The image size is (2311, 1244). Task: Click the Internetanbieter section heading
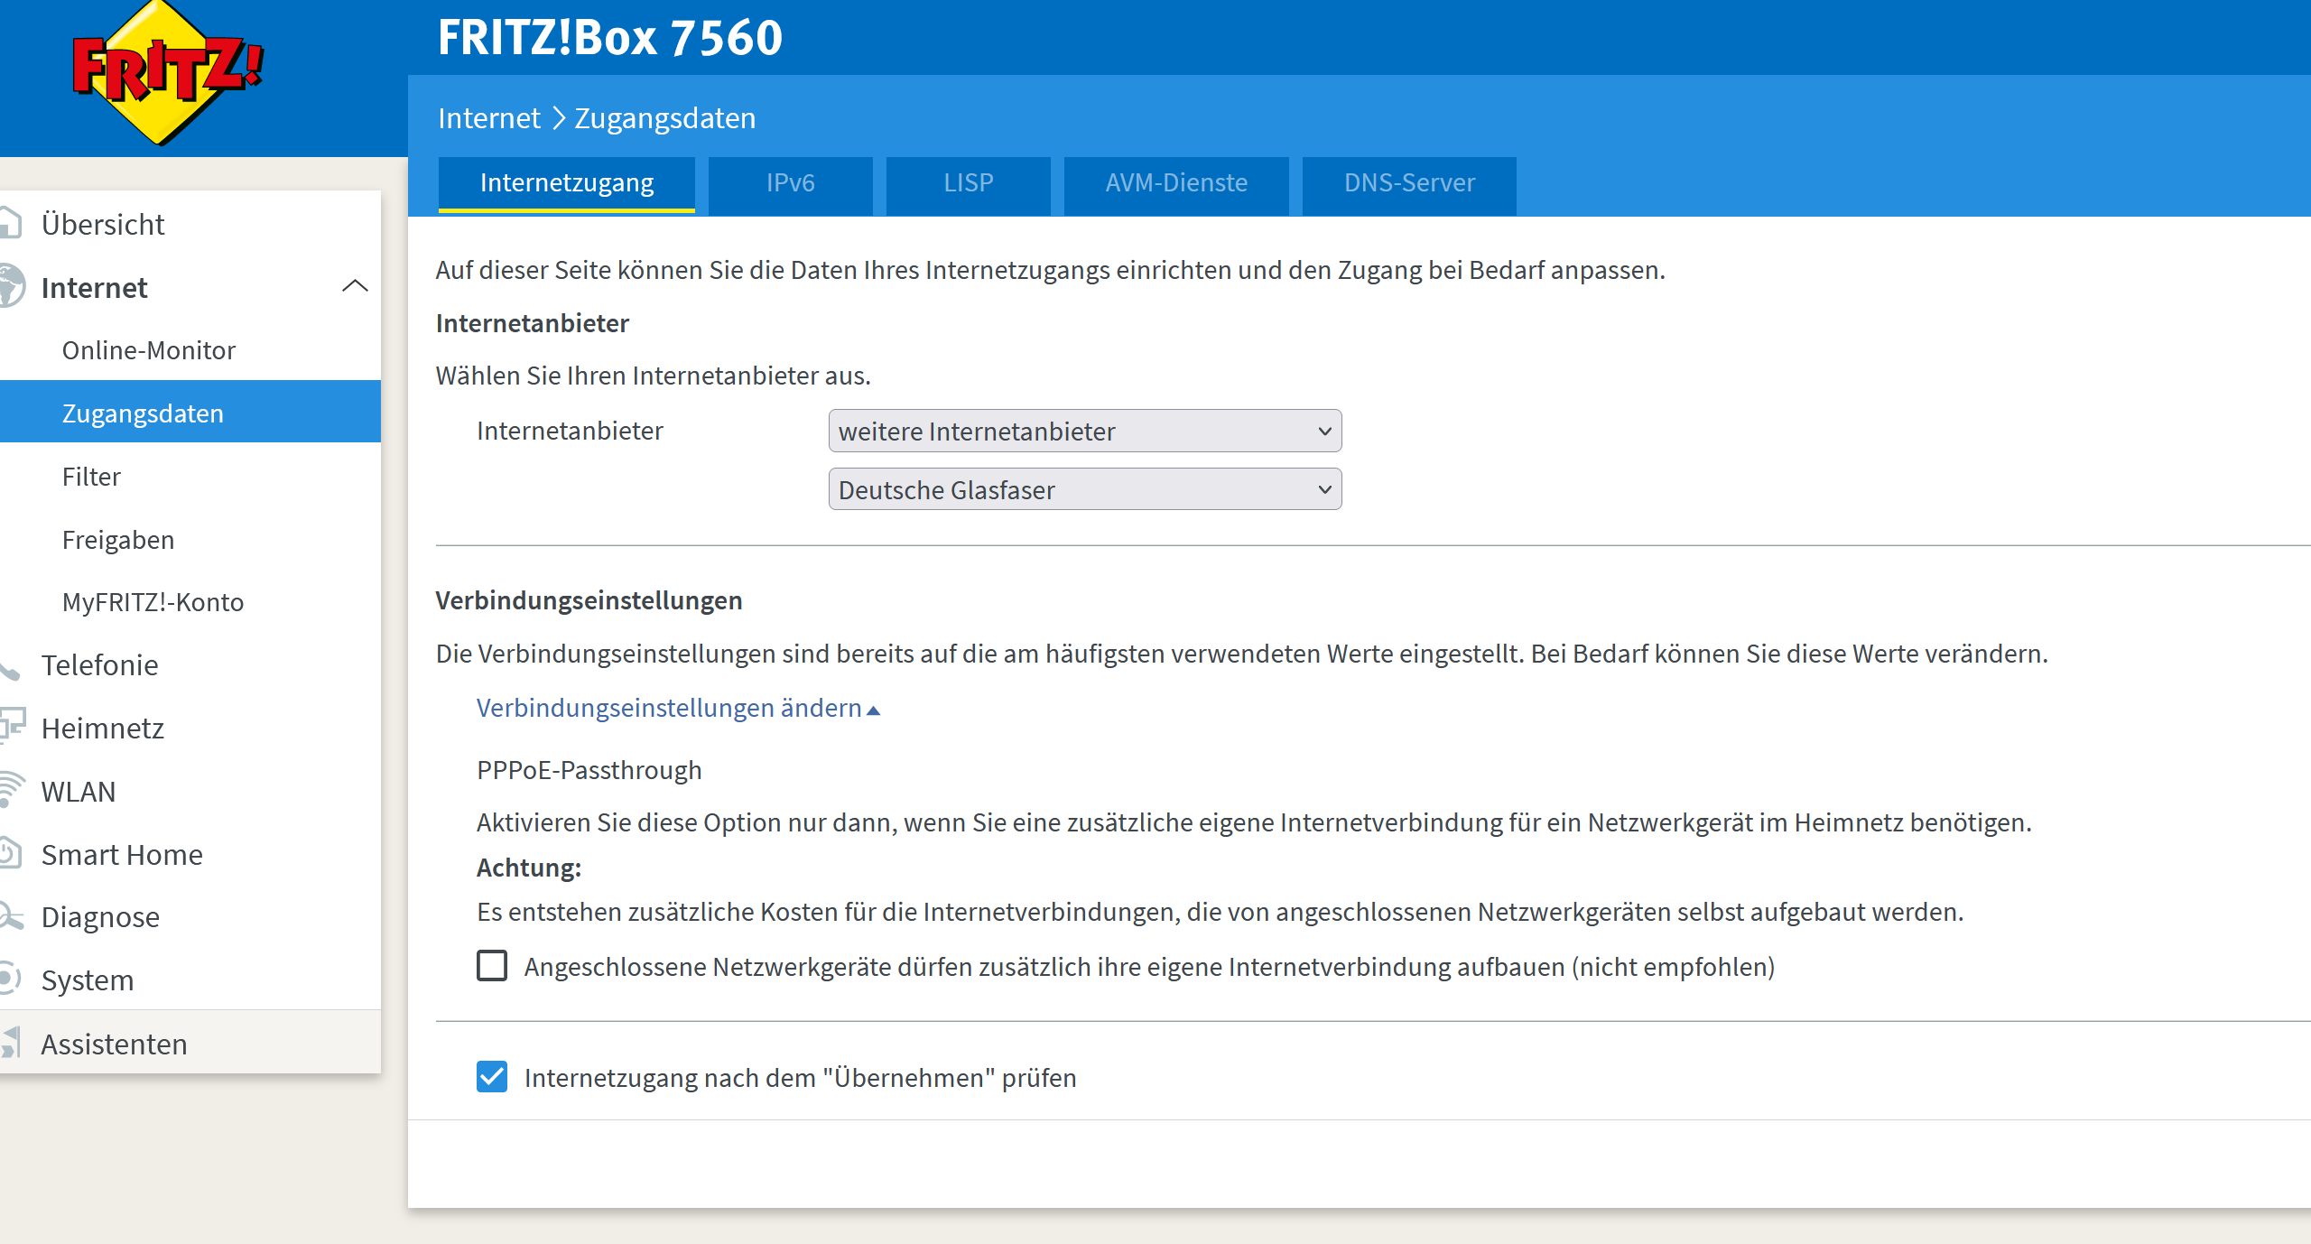pos(532,323)
